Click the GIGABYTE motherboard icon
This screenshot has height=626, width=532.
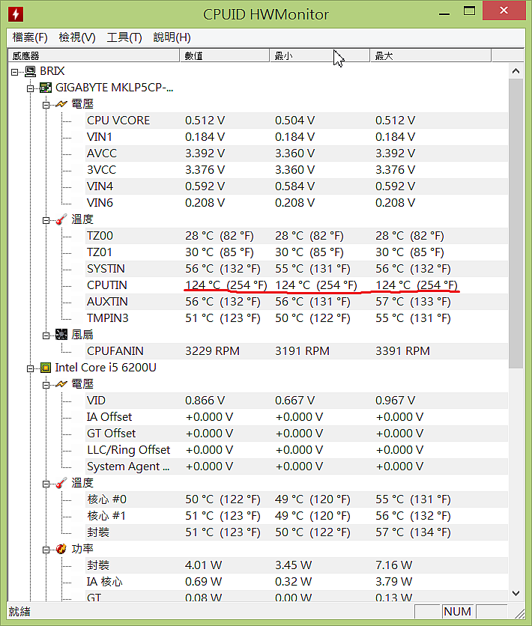click(x=46, y=88)
